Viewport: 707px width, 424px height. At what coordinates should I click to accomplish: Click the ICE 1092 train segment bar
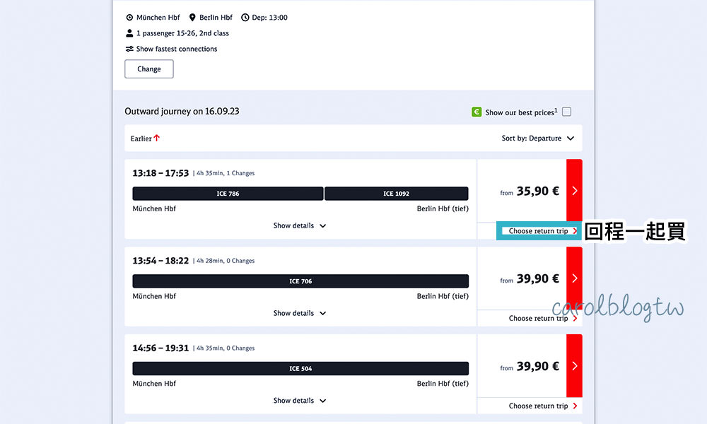396,194
